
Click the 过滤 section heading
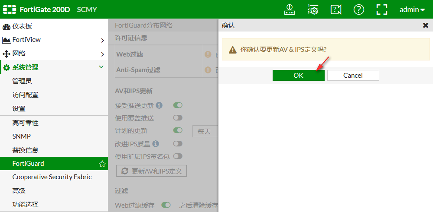[x=121, y=190]
